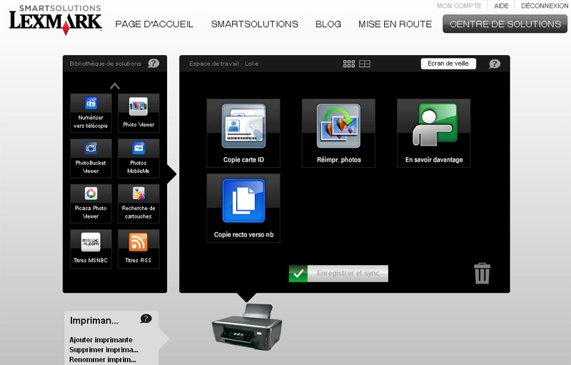Viewport: 571px width, 365px height.
Task: Click the Espace de travail - Lolie title
Action: pos(223,64)
